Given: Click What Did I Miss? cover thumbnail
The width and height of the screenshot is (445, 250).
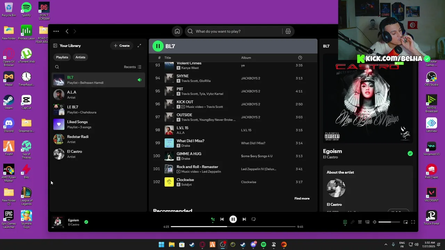Looking at the screenshot, I should click(169, 143).
